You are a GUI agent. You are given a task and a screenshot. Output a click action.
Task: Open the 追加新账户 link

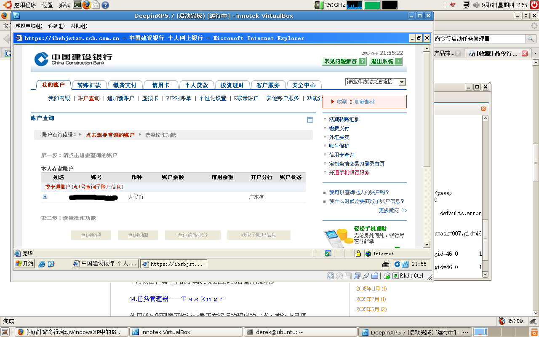[x=120, y=98]
